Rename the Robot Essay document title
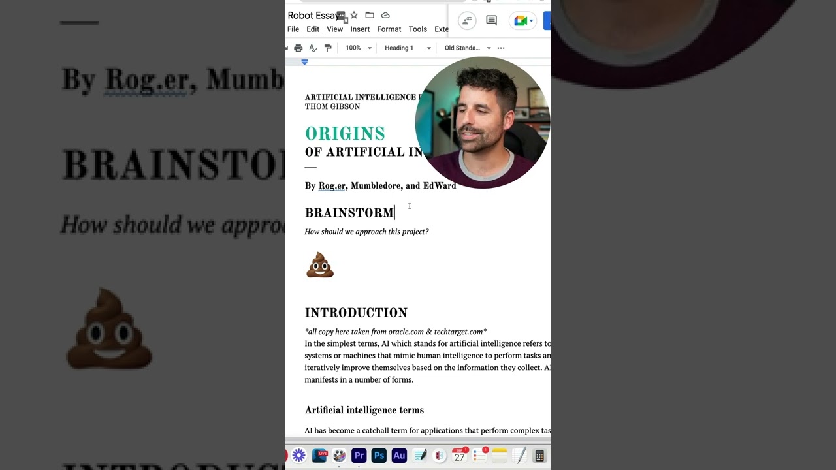This screenshot has height=470, width=836. click(x=313, y=15)
